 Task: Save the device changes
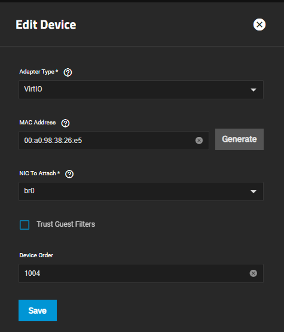38,310
